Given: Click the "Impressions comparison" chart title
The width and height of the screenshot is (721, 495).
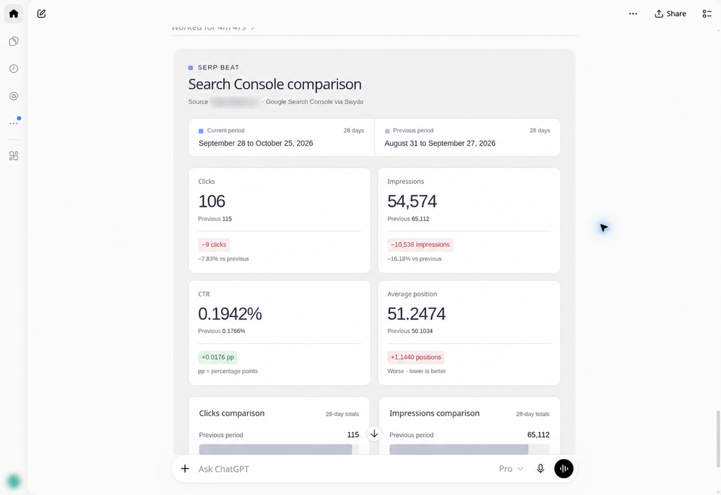Looking at the screenshot, I should 434,413.
